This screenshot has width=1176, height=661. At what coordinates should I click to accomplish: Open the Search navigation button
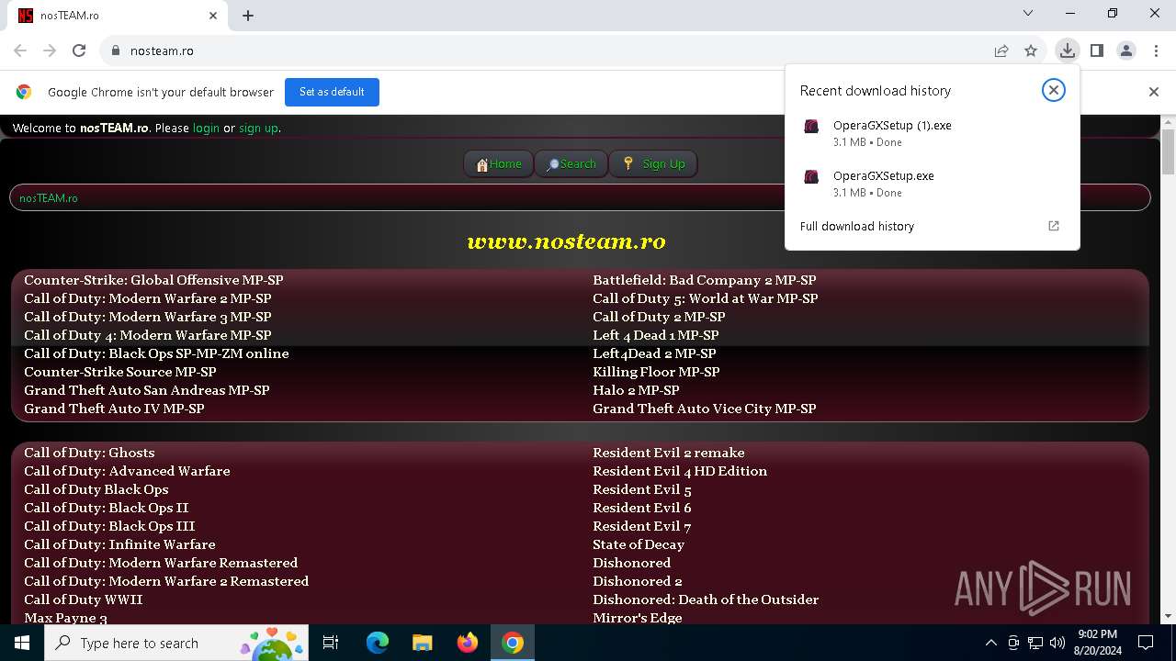click(571, 163)
